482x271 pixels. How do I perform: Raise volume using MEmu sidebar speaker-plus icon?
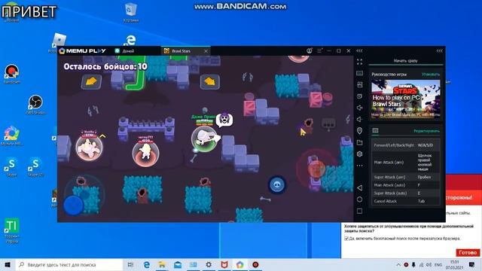click(x=359, y=108)
